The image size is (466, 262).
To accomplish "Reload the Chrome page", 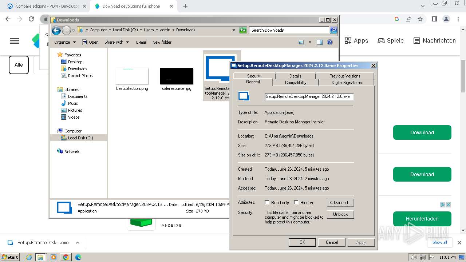I will pos(31,19).
